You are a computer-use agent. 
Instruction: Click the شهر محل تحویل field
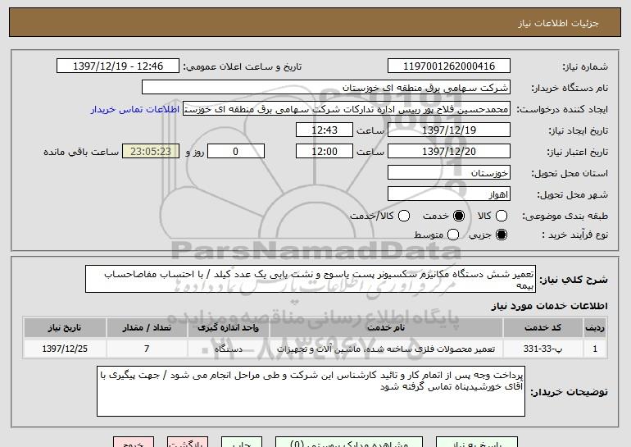[447, 194]
